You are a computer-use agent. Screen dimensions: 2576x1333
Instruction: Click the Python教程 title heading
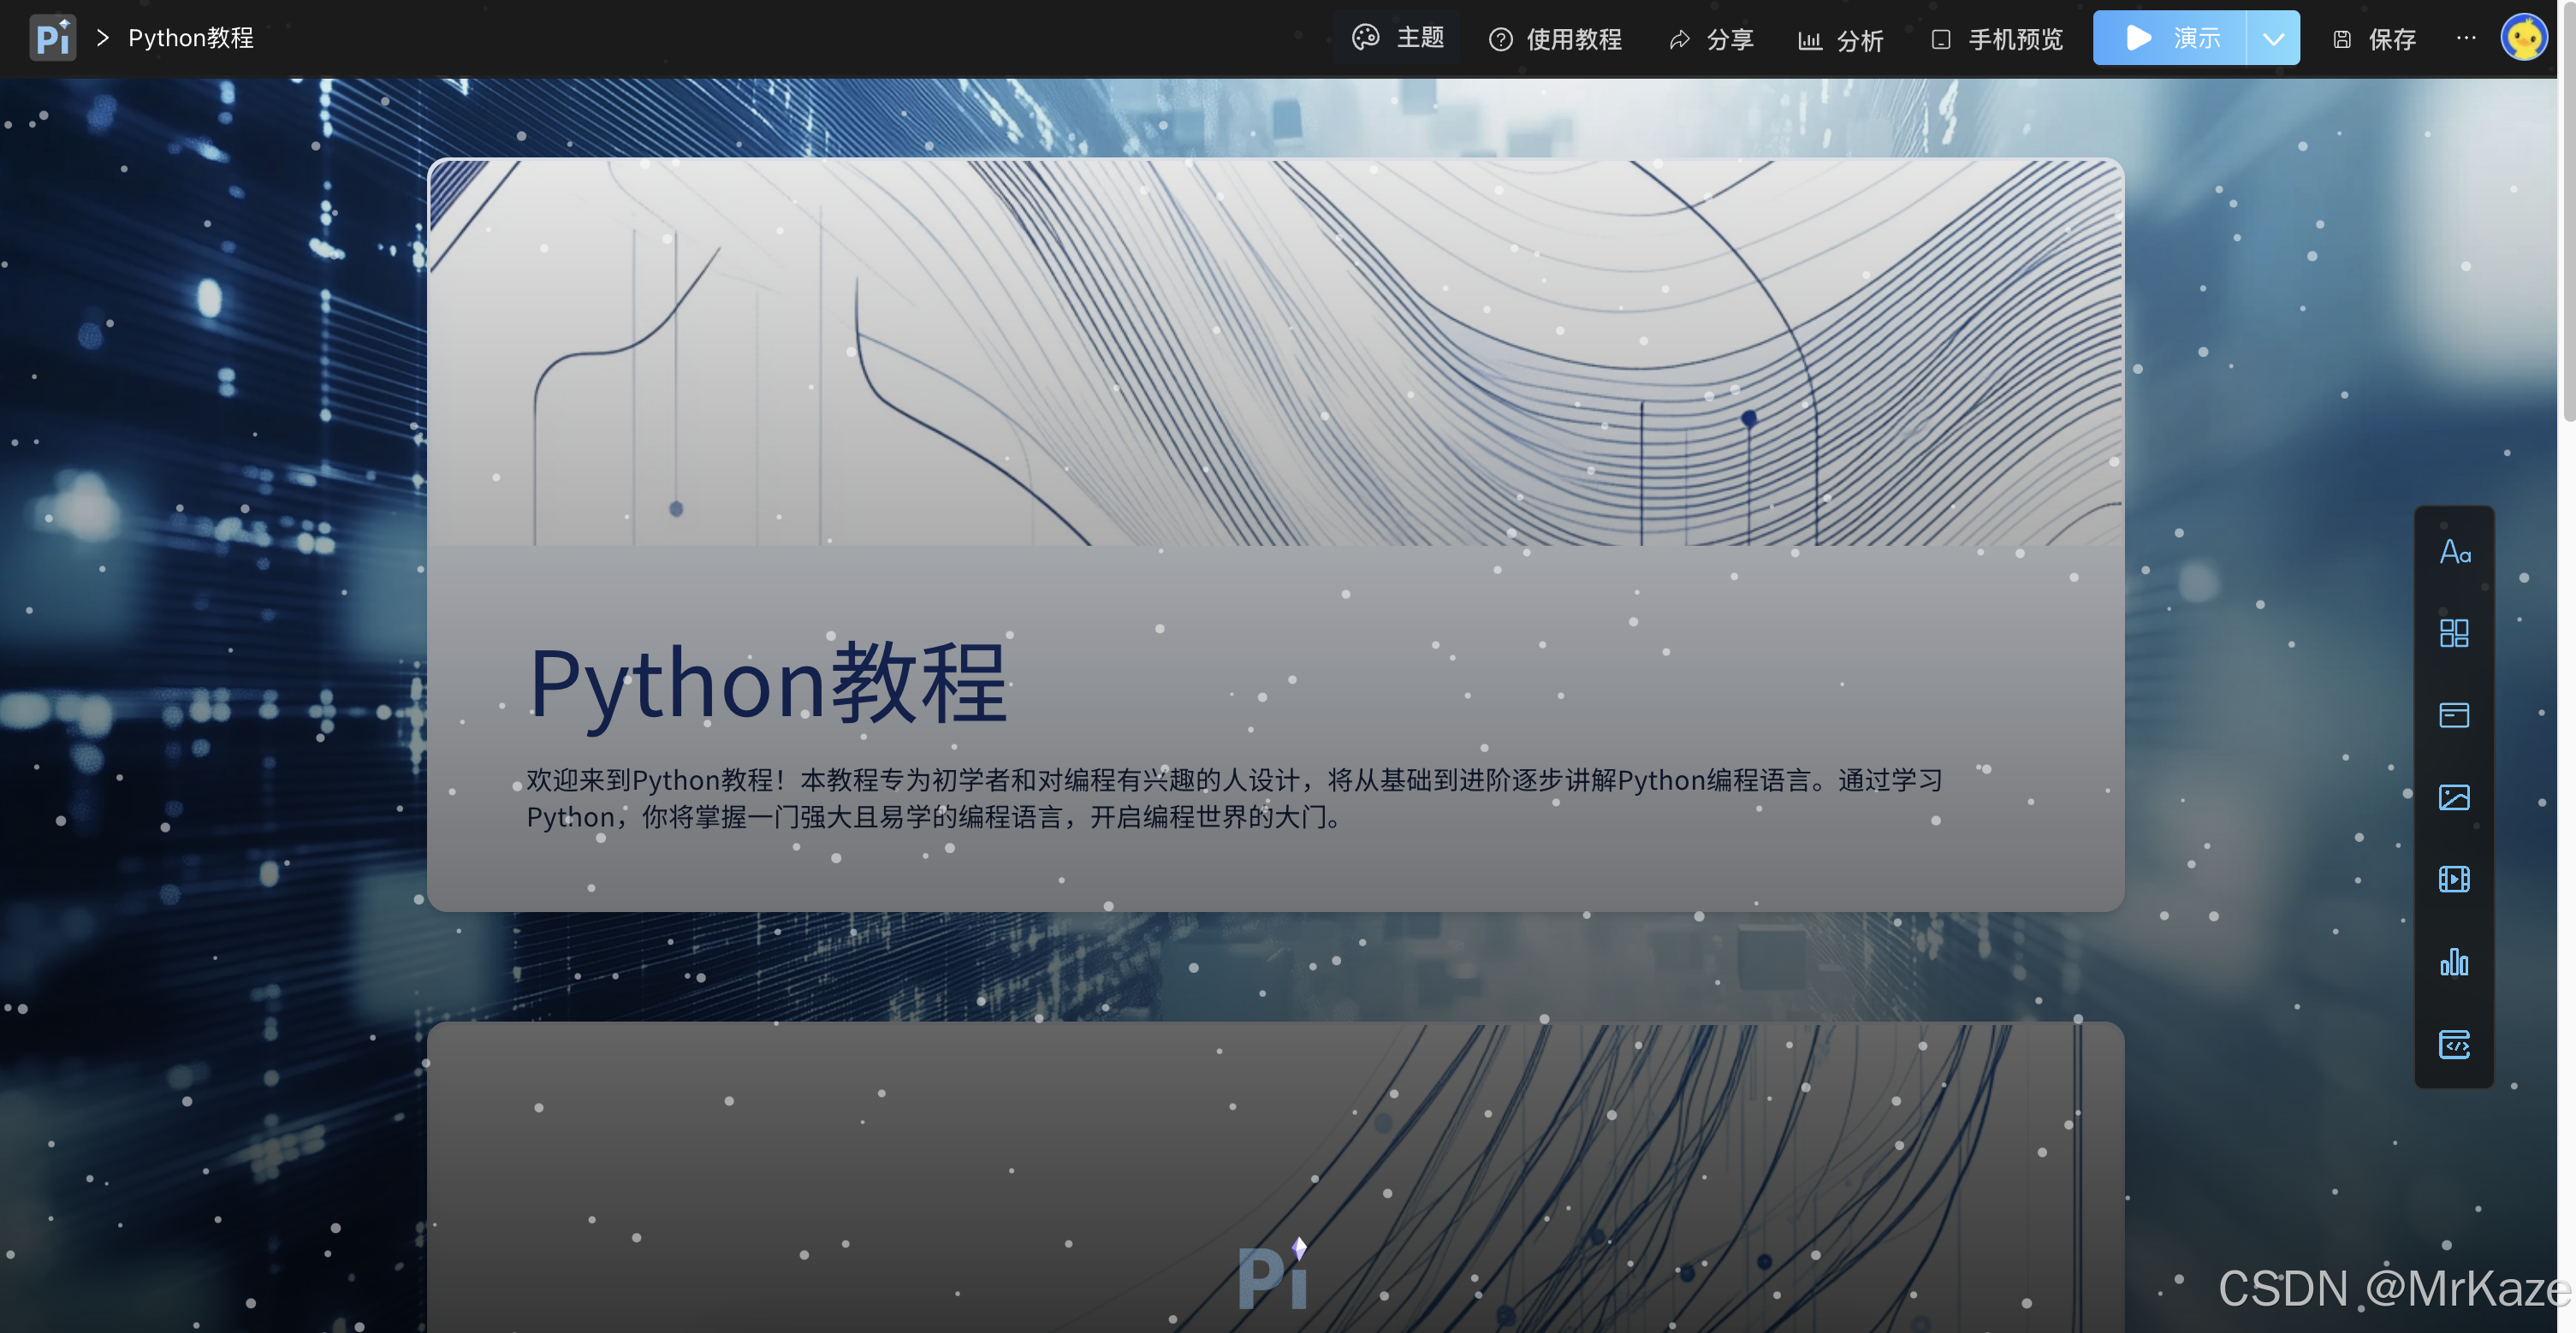tap(767, 684)
